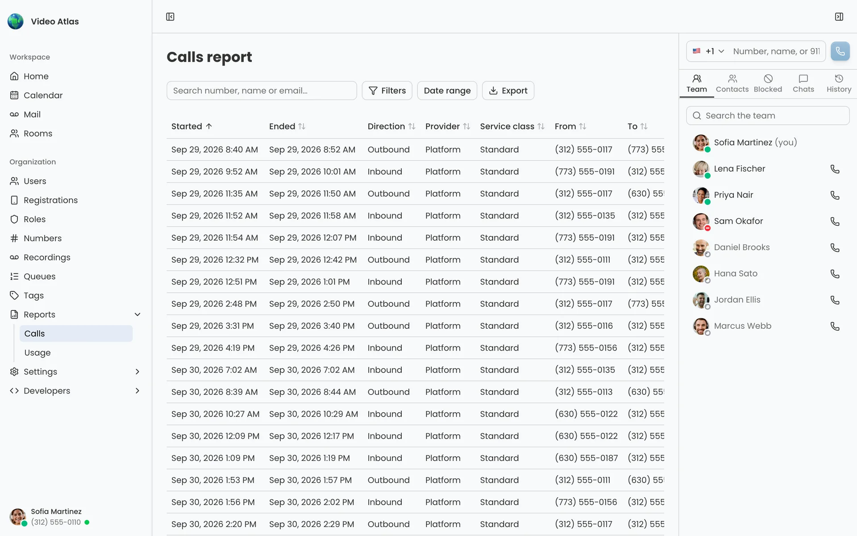857x536 pixels.
Task: Click the blue dial call button
Action: click(x=840, y=51)
